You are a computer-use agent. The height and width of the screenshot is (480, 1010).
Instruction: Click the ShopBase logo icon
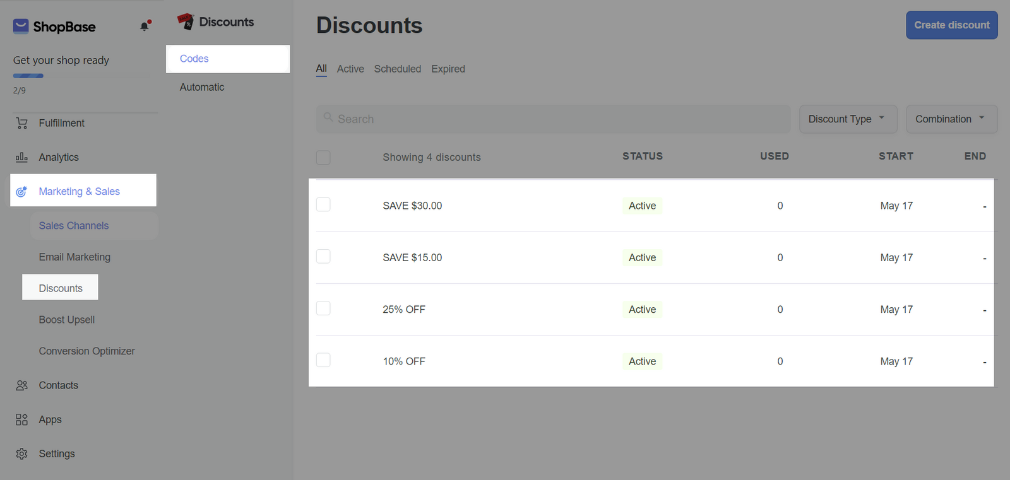coord(21,26)
